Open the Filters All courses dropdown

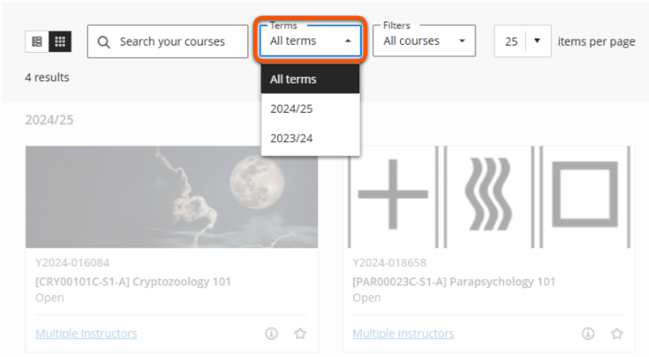[423, 41]
